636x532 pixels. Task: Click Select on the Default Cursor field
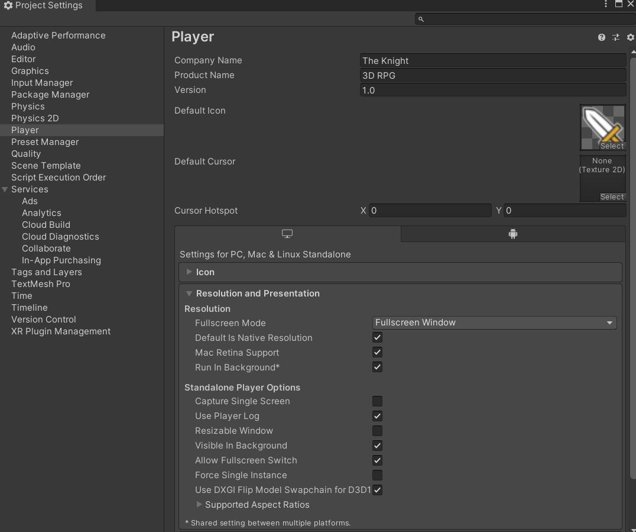tap(612, 196)
